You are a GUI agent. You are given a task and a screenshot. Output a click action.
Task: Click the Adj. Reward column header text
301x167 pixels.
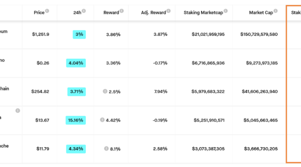(153, 12)
